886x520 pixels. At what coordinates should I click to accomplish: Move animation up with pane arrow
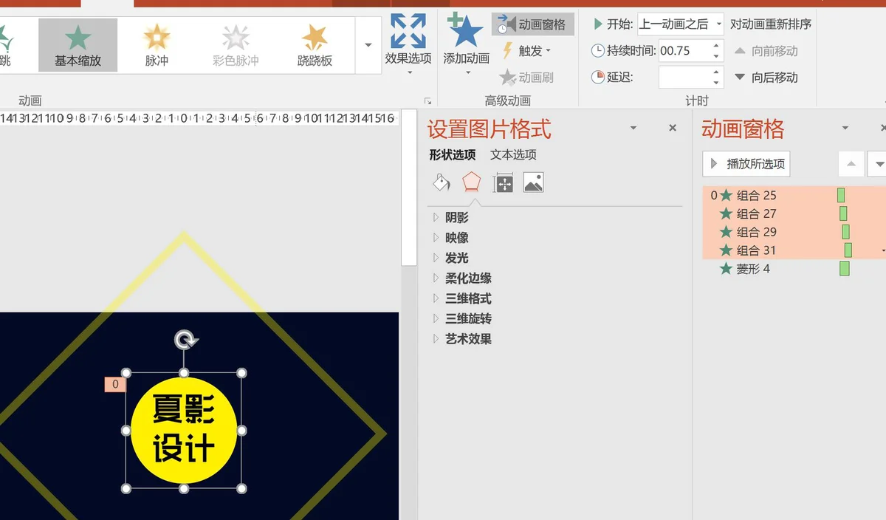[x=851, y=164]
